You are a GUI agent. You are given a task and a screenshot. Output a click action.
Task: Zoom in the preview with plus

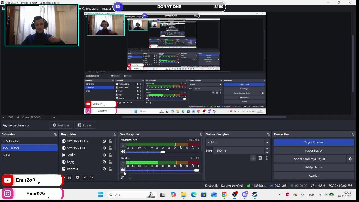[x=18, y=117]
